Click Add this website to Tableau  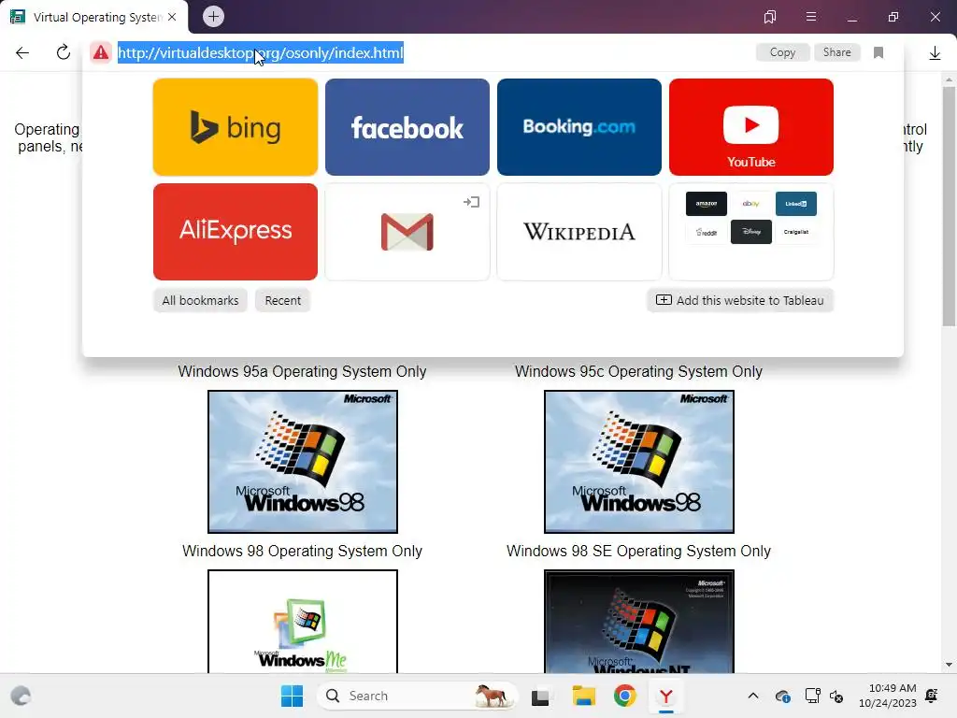(740, 300)
